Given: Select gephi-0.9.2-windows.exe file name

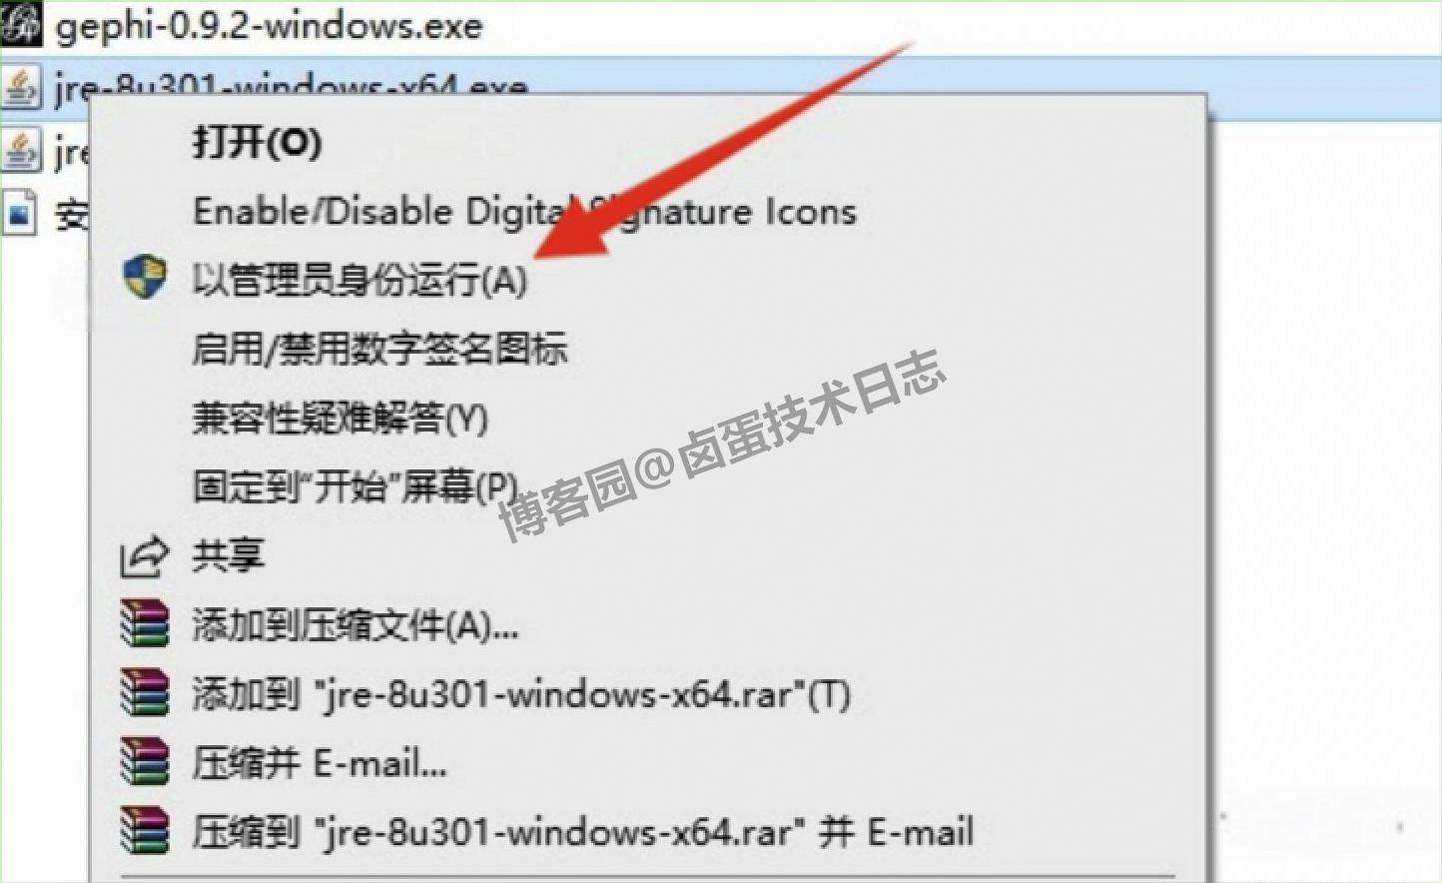Looking at the screenshot, I should pos(270,25).
